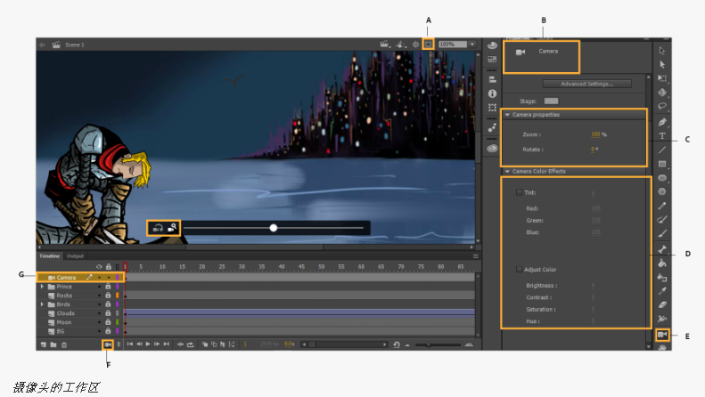
Task: Click Scene 1 in the edit bar
Action: pyautogui.click(x=75, y=45)
